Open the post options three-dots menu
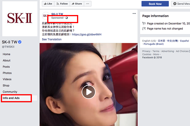The image size is (190, 126). tap(134, 13)
